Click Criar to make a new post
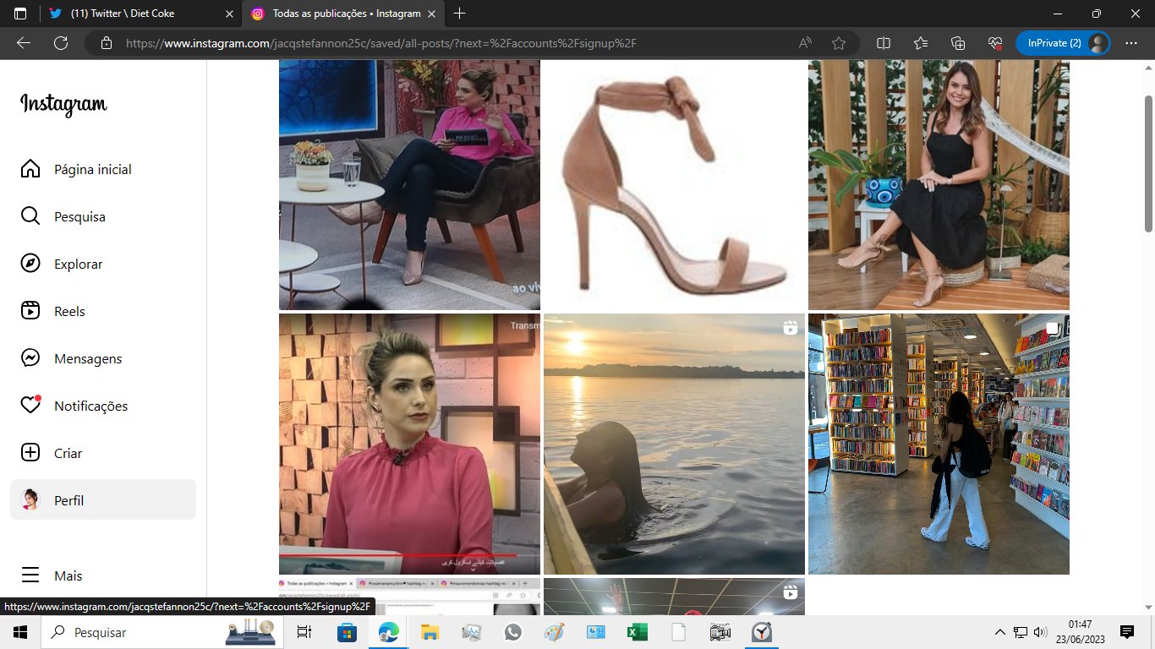This screenshot has width=1155, height=649. pos(103,453)
